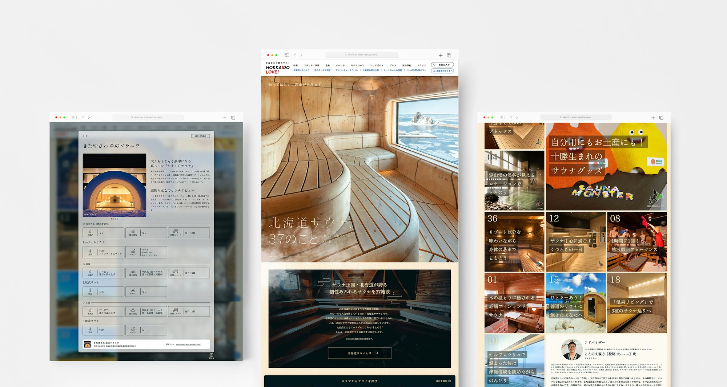Follow the 北海道の国立公園 link
The image size is (727, 387).
coord(370,70)
